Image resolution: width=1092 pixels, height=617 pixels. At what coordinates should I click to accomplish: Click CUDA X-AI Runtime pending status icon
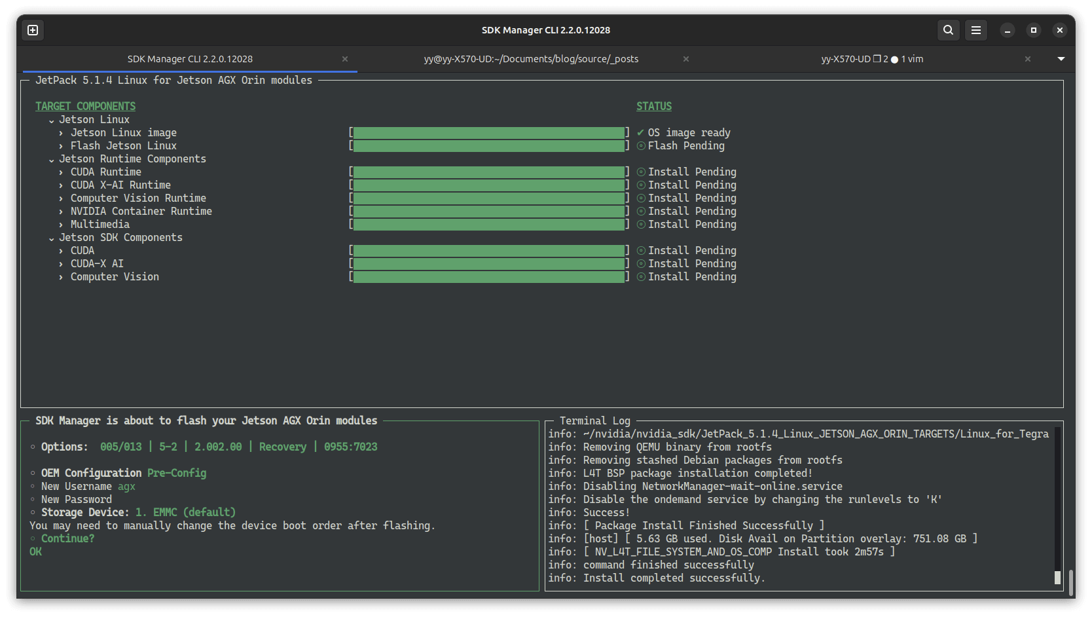pos(641,185)
